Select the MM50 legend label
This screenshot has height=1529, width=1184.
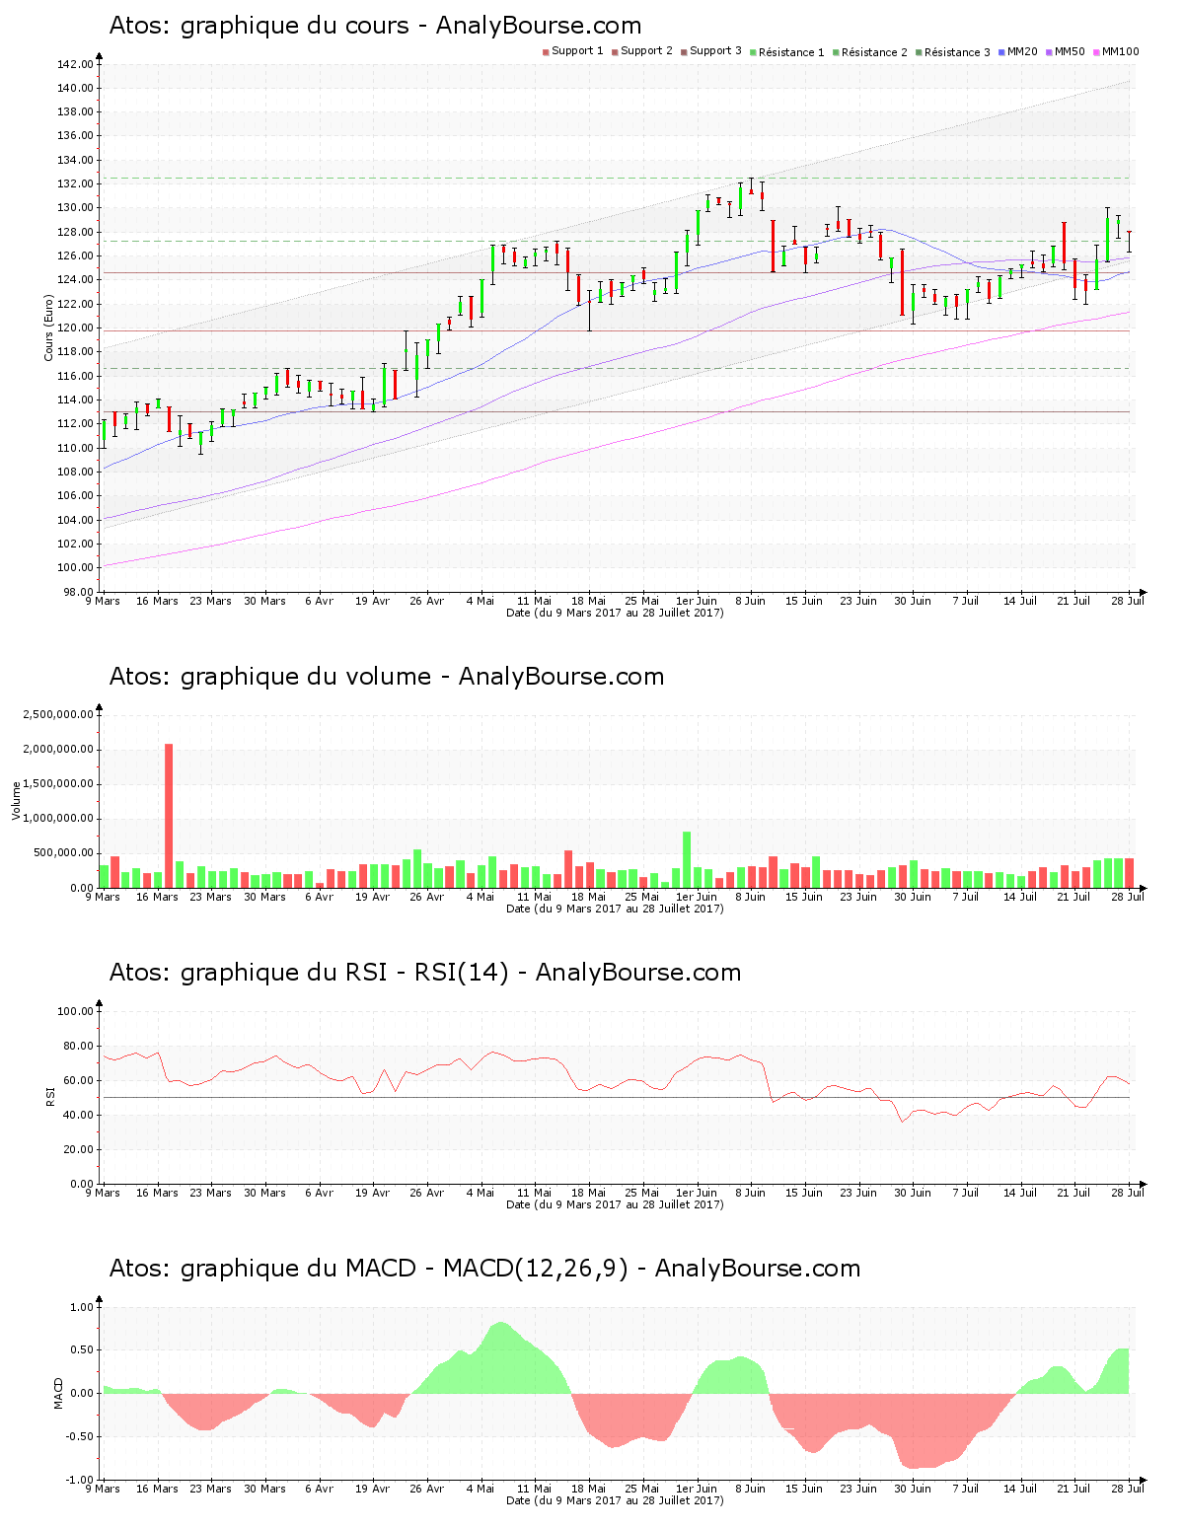point(1070,51)
